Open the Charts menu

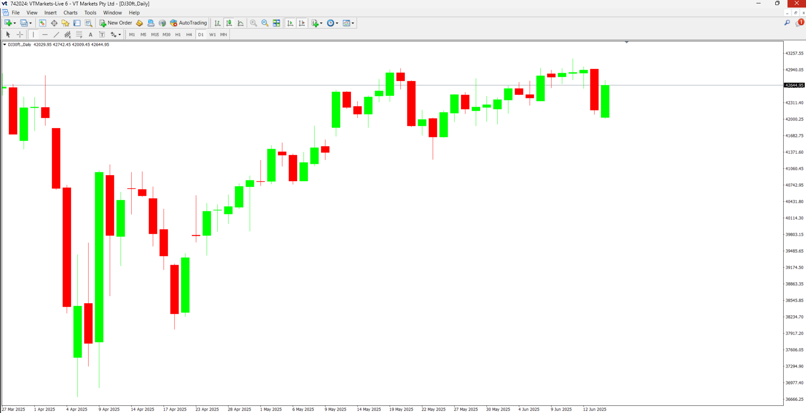[x=71, y=13]
